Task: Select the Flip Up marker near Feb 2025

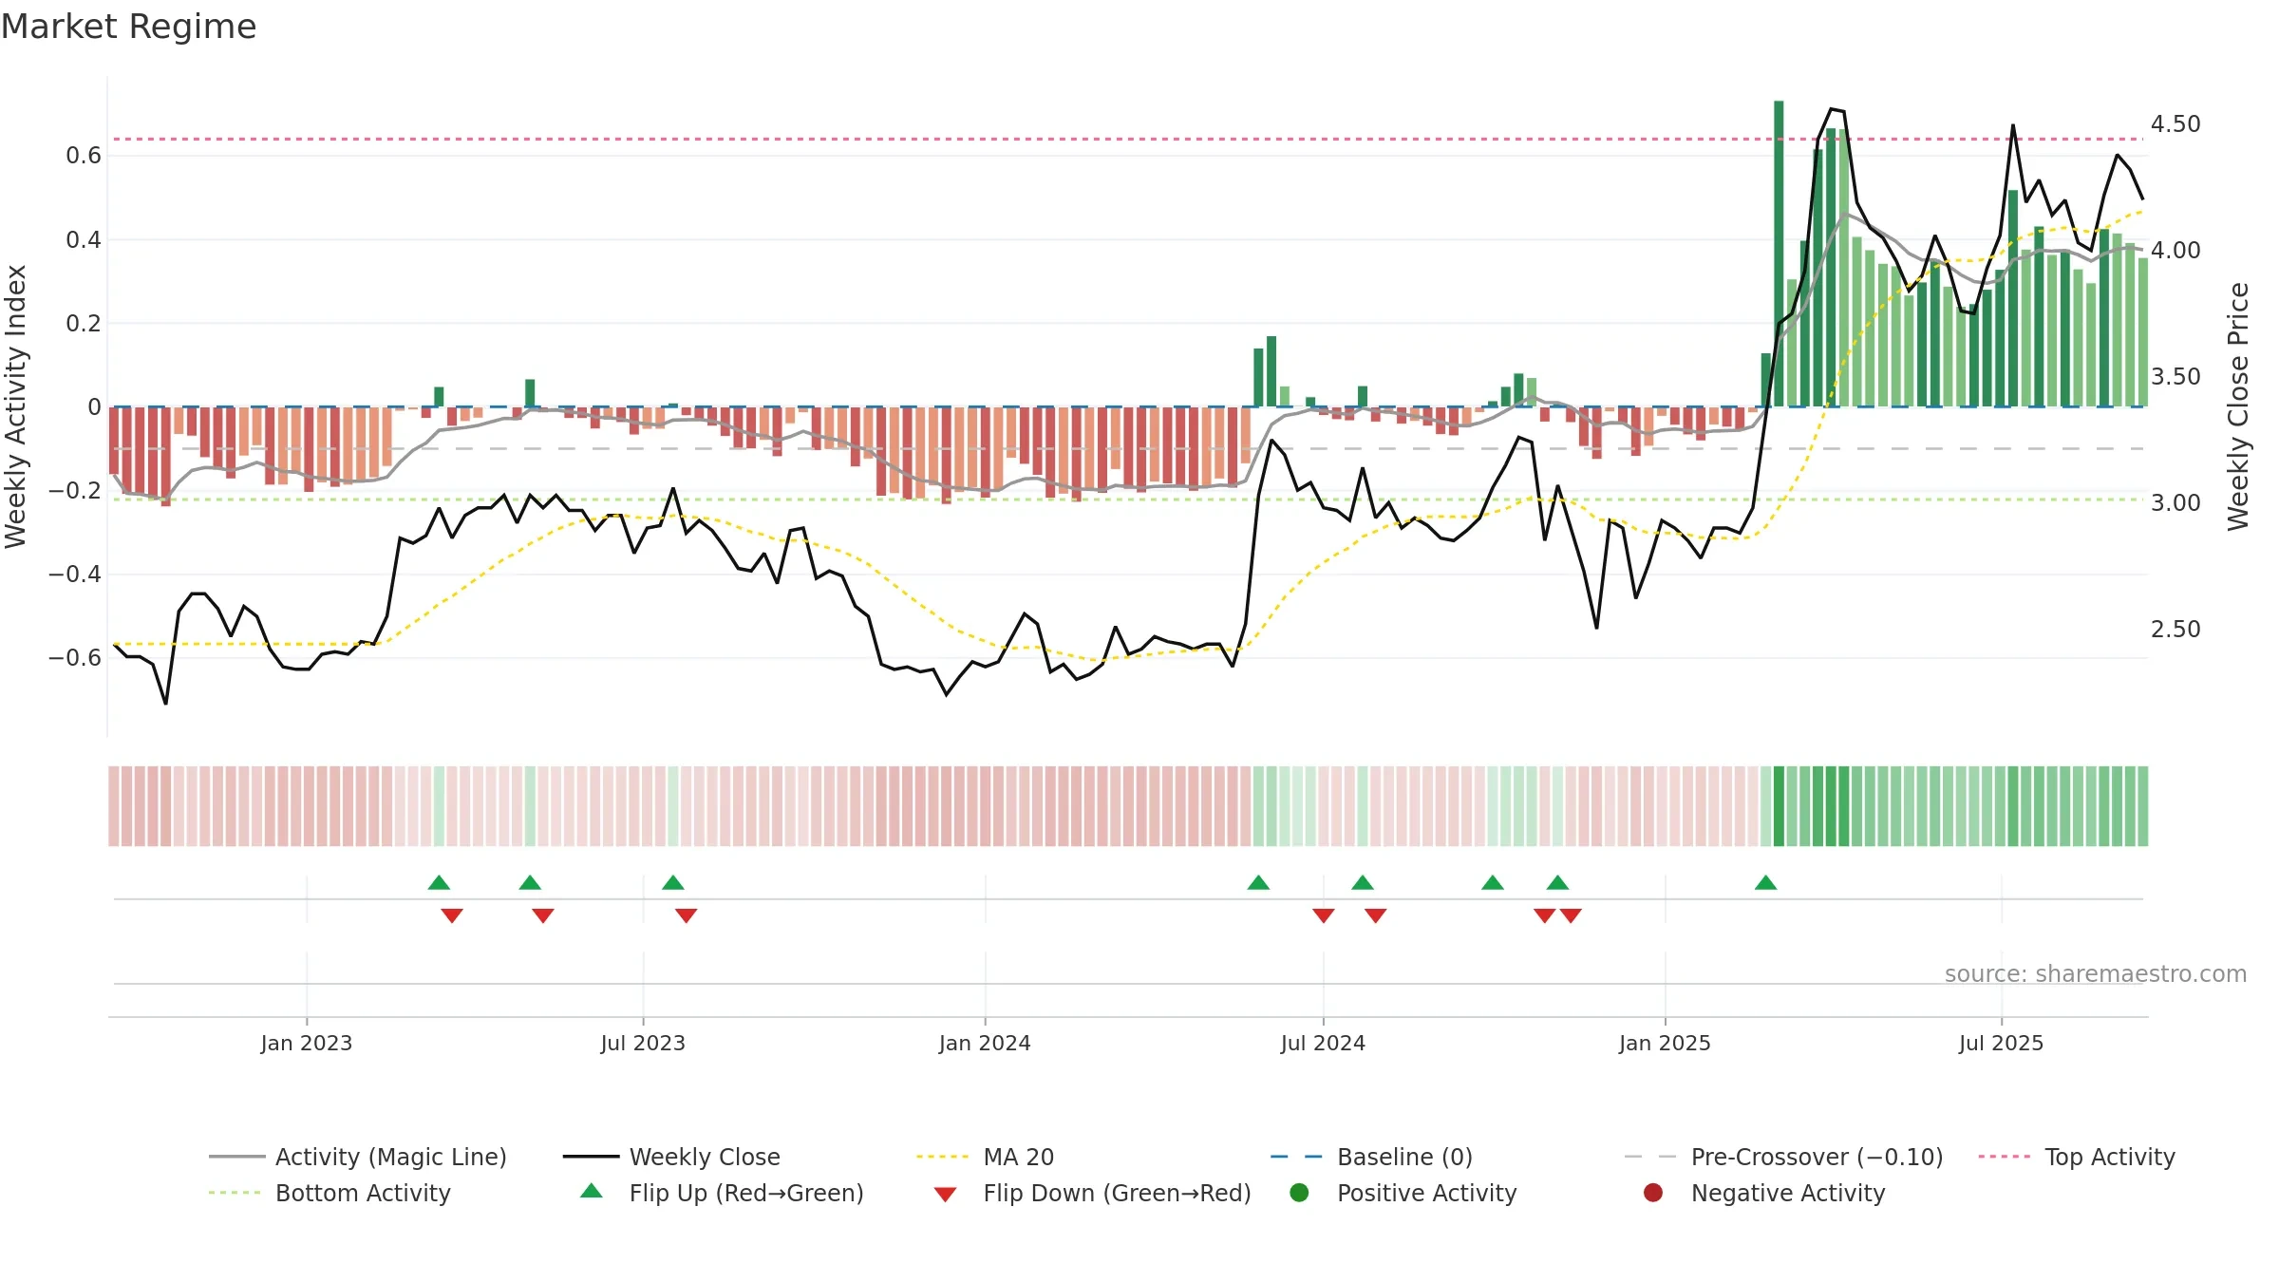Action: tap(1766, 883)
